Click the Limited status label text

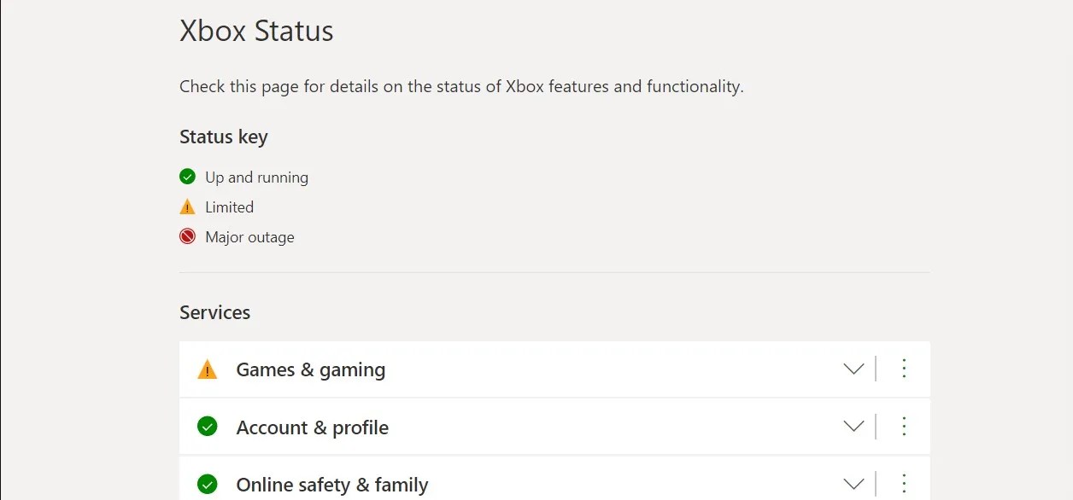[229, 206]
